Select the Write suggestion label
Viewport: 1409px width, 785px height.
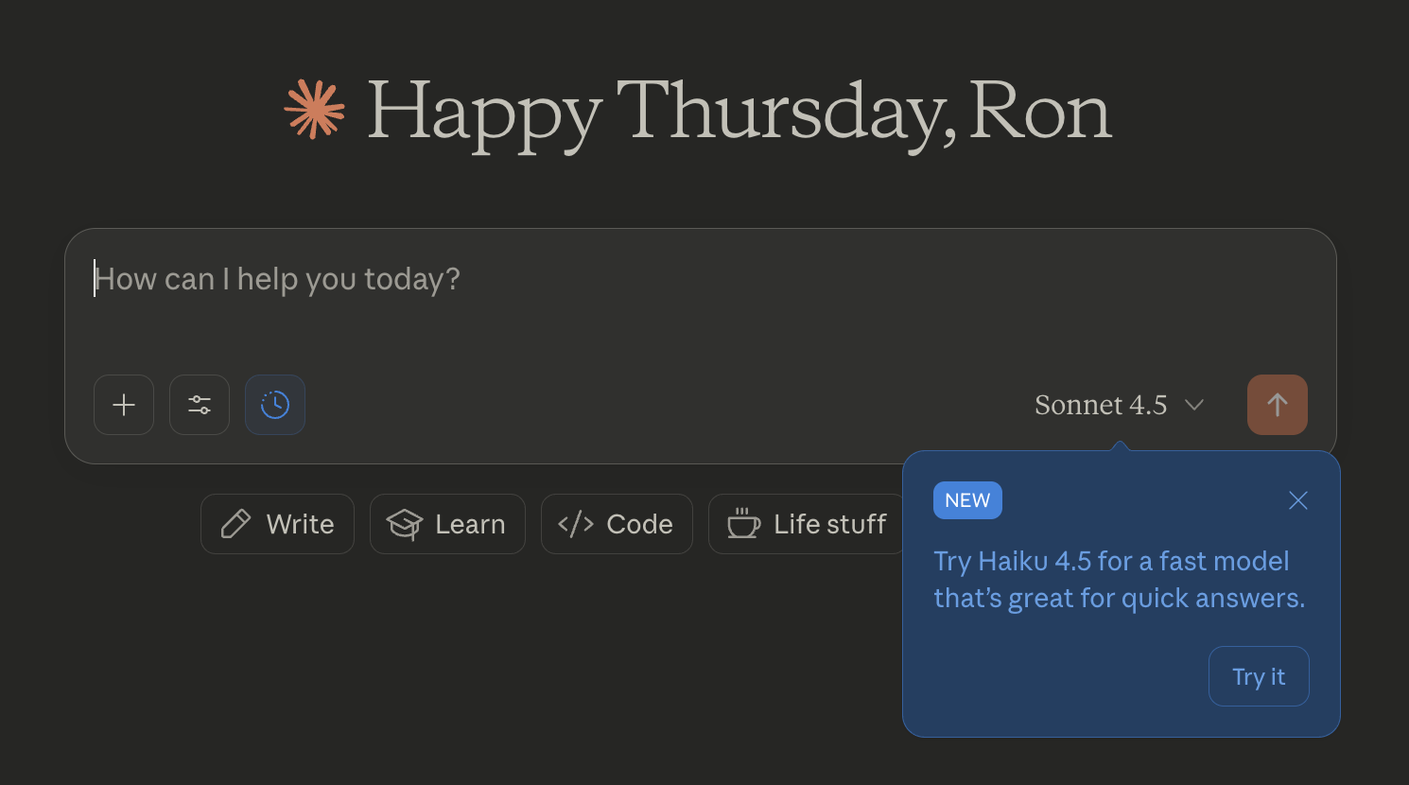(x=300, y=524)
